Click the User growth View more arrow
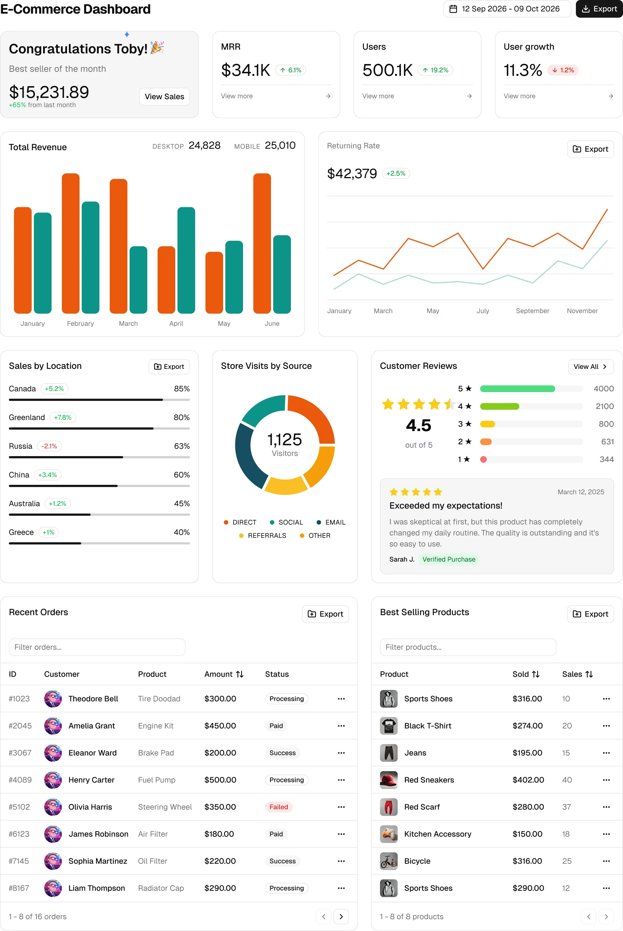Screen dimensions: 623x931 [x=611, y=96]
